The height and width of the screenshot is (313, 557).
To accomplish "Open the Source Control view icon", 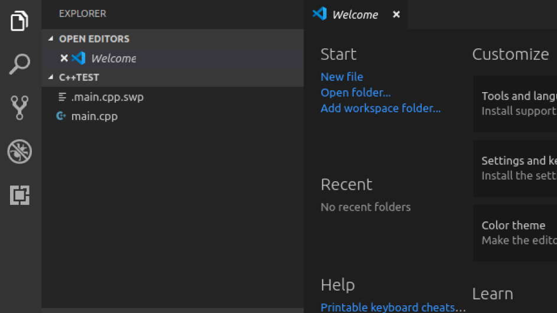I will coord(19,107).
